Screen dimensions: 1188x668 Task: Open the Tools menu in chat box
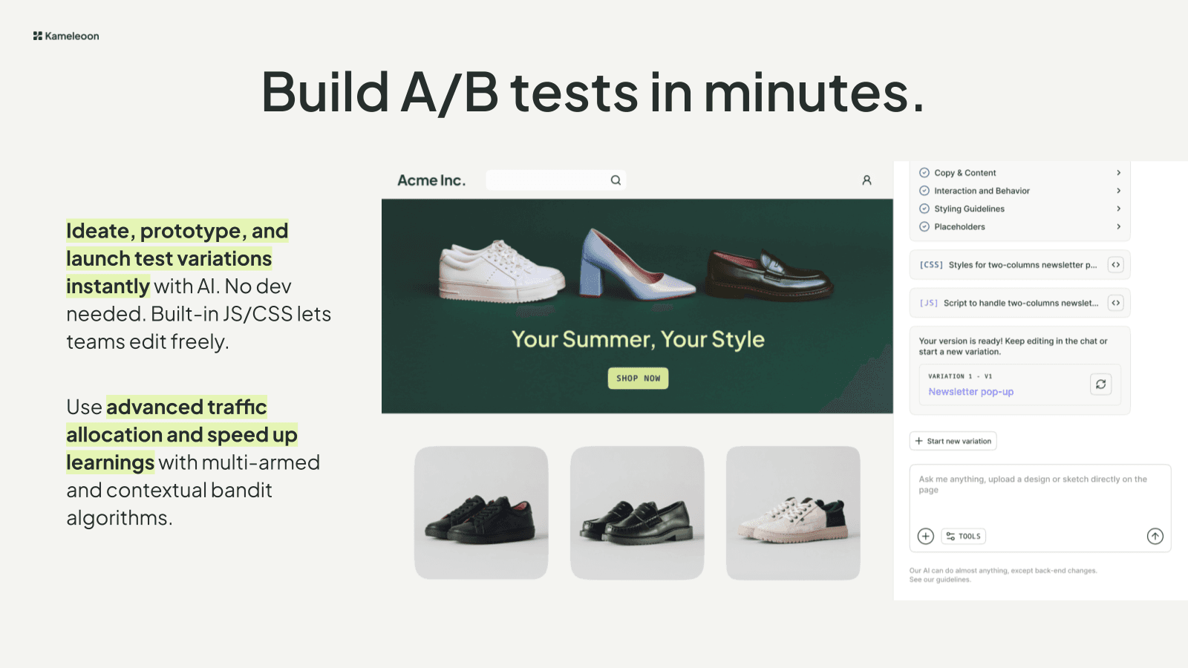click(963, 536)
